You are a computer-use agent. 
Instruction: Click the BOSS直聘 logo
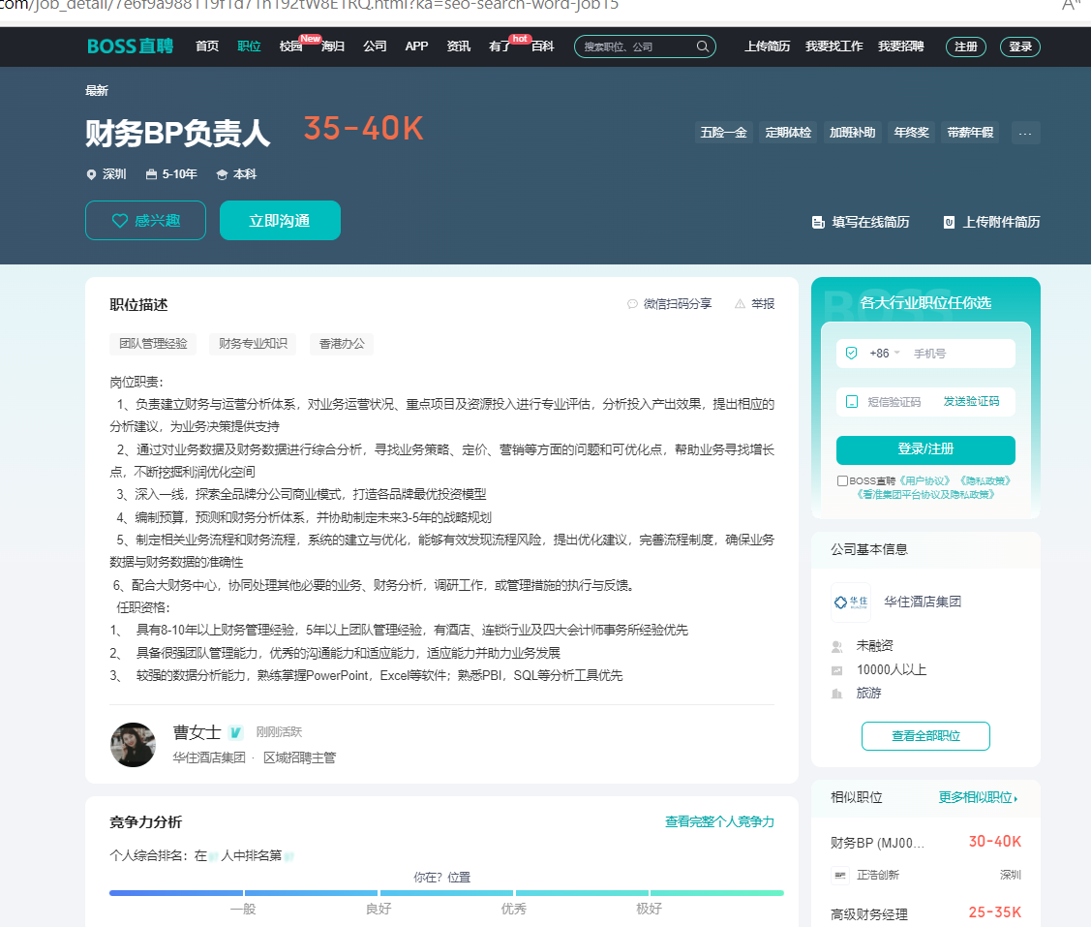tap(130, 46)
